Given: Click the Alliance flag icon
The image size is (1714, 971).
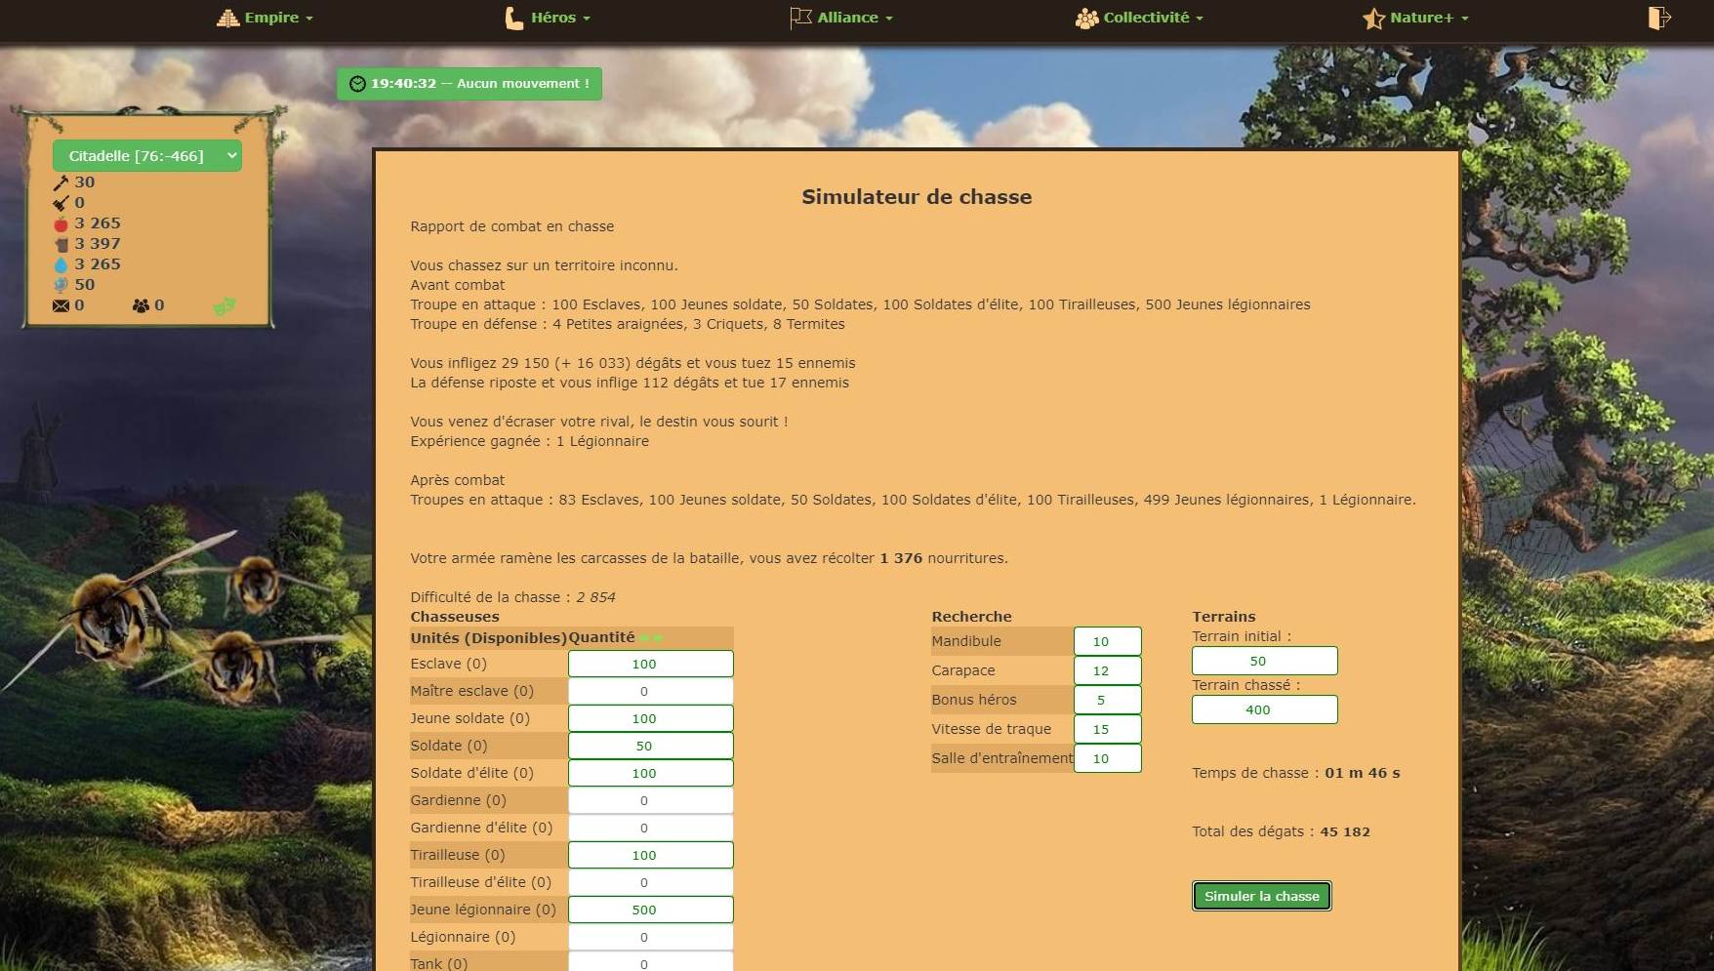Looking at the screenshot, I should (x=800, y=18).
